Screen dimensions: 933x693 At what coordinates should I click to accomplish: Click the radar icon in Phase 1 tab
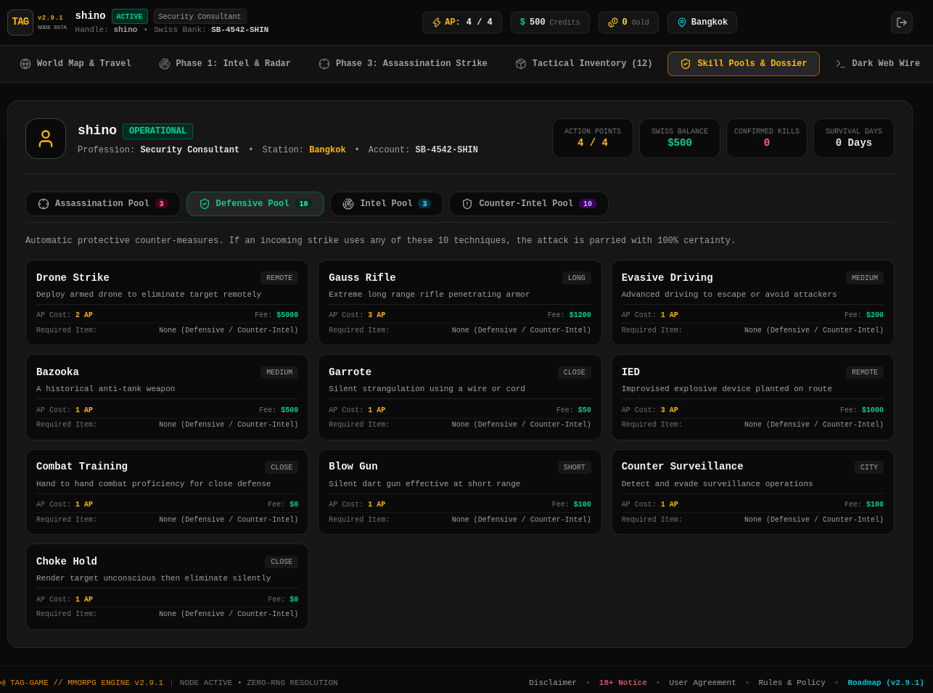(165, 64)
